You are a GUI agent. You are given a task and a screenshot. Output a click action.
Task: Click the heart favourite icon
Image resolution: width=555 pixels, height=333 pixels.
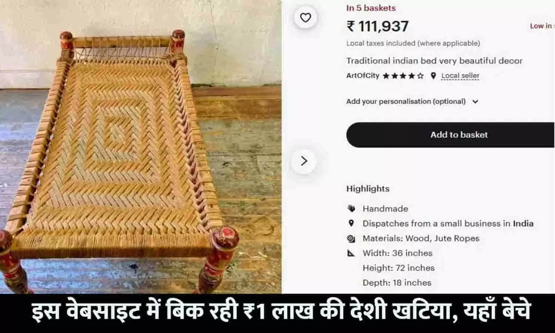(305, 17)
